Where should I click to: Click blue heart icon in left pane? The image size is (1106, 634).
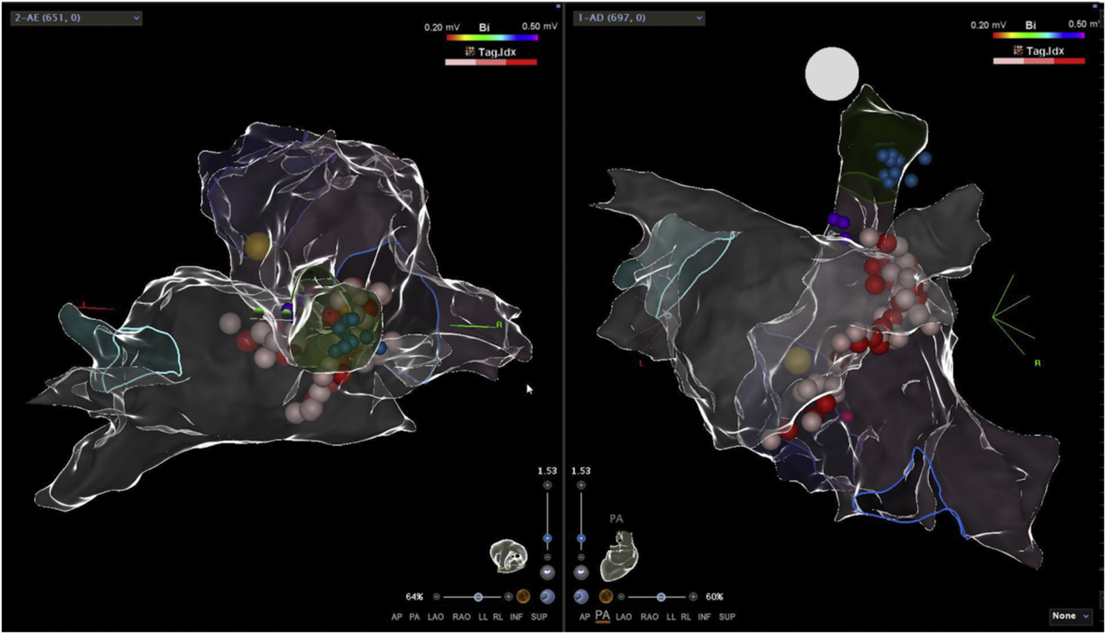(547, 597)
